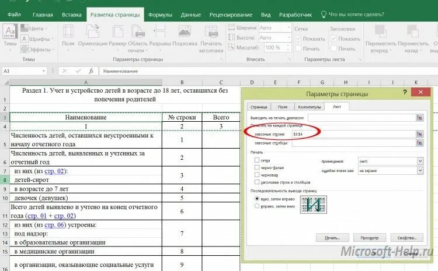Open the Цвета theme colors menu
The height and width of the screenshot is (271, 438).
pos(33,29)
